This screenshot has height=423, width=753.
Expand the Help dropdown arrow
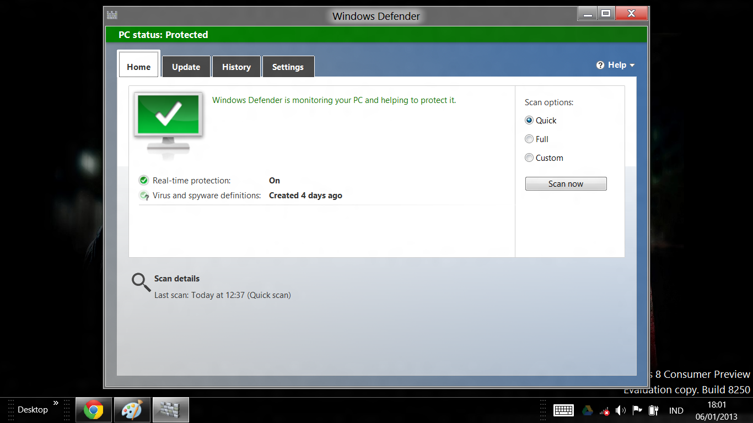coord(632,66)
